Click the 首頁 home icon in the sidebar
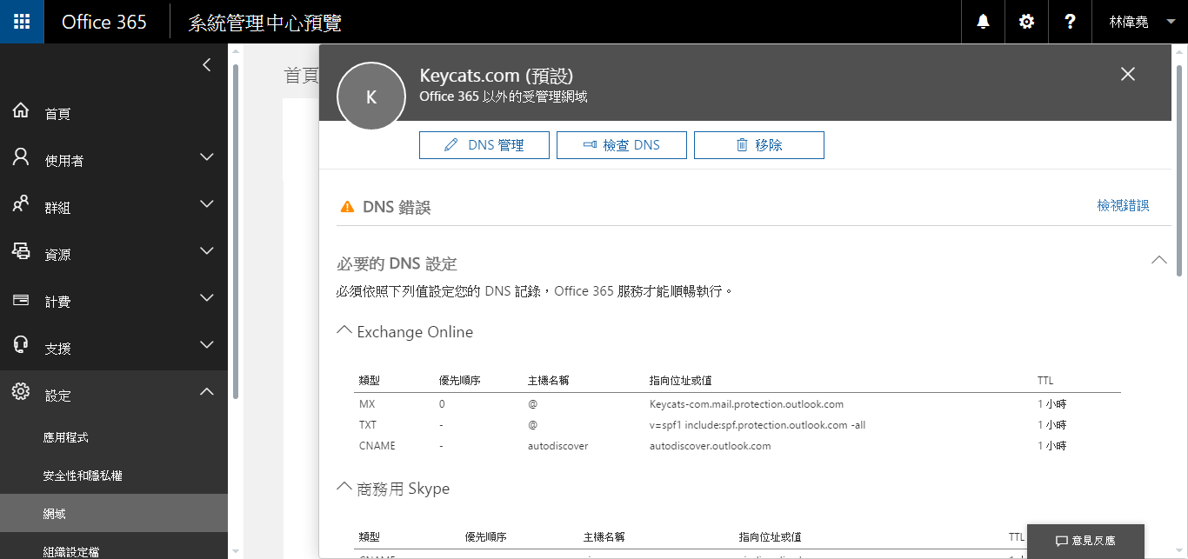Image resolution: width=1188 pixels, height=559 pixels. coord(21,110)
